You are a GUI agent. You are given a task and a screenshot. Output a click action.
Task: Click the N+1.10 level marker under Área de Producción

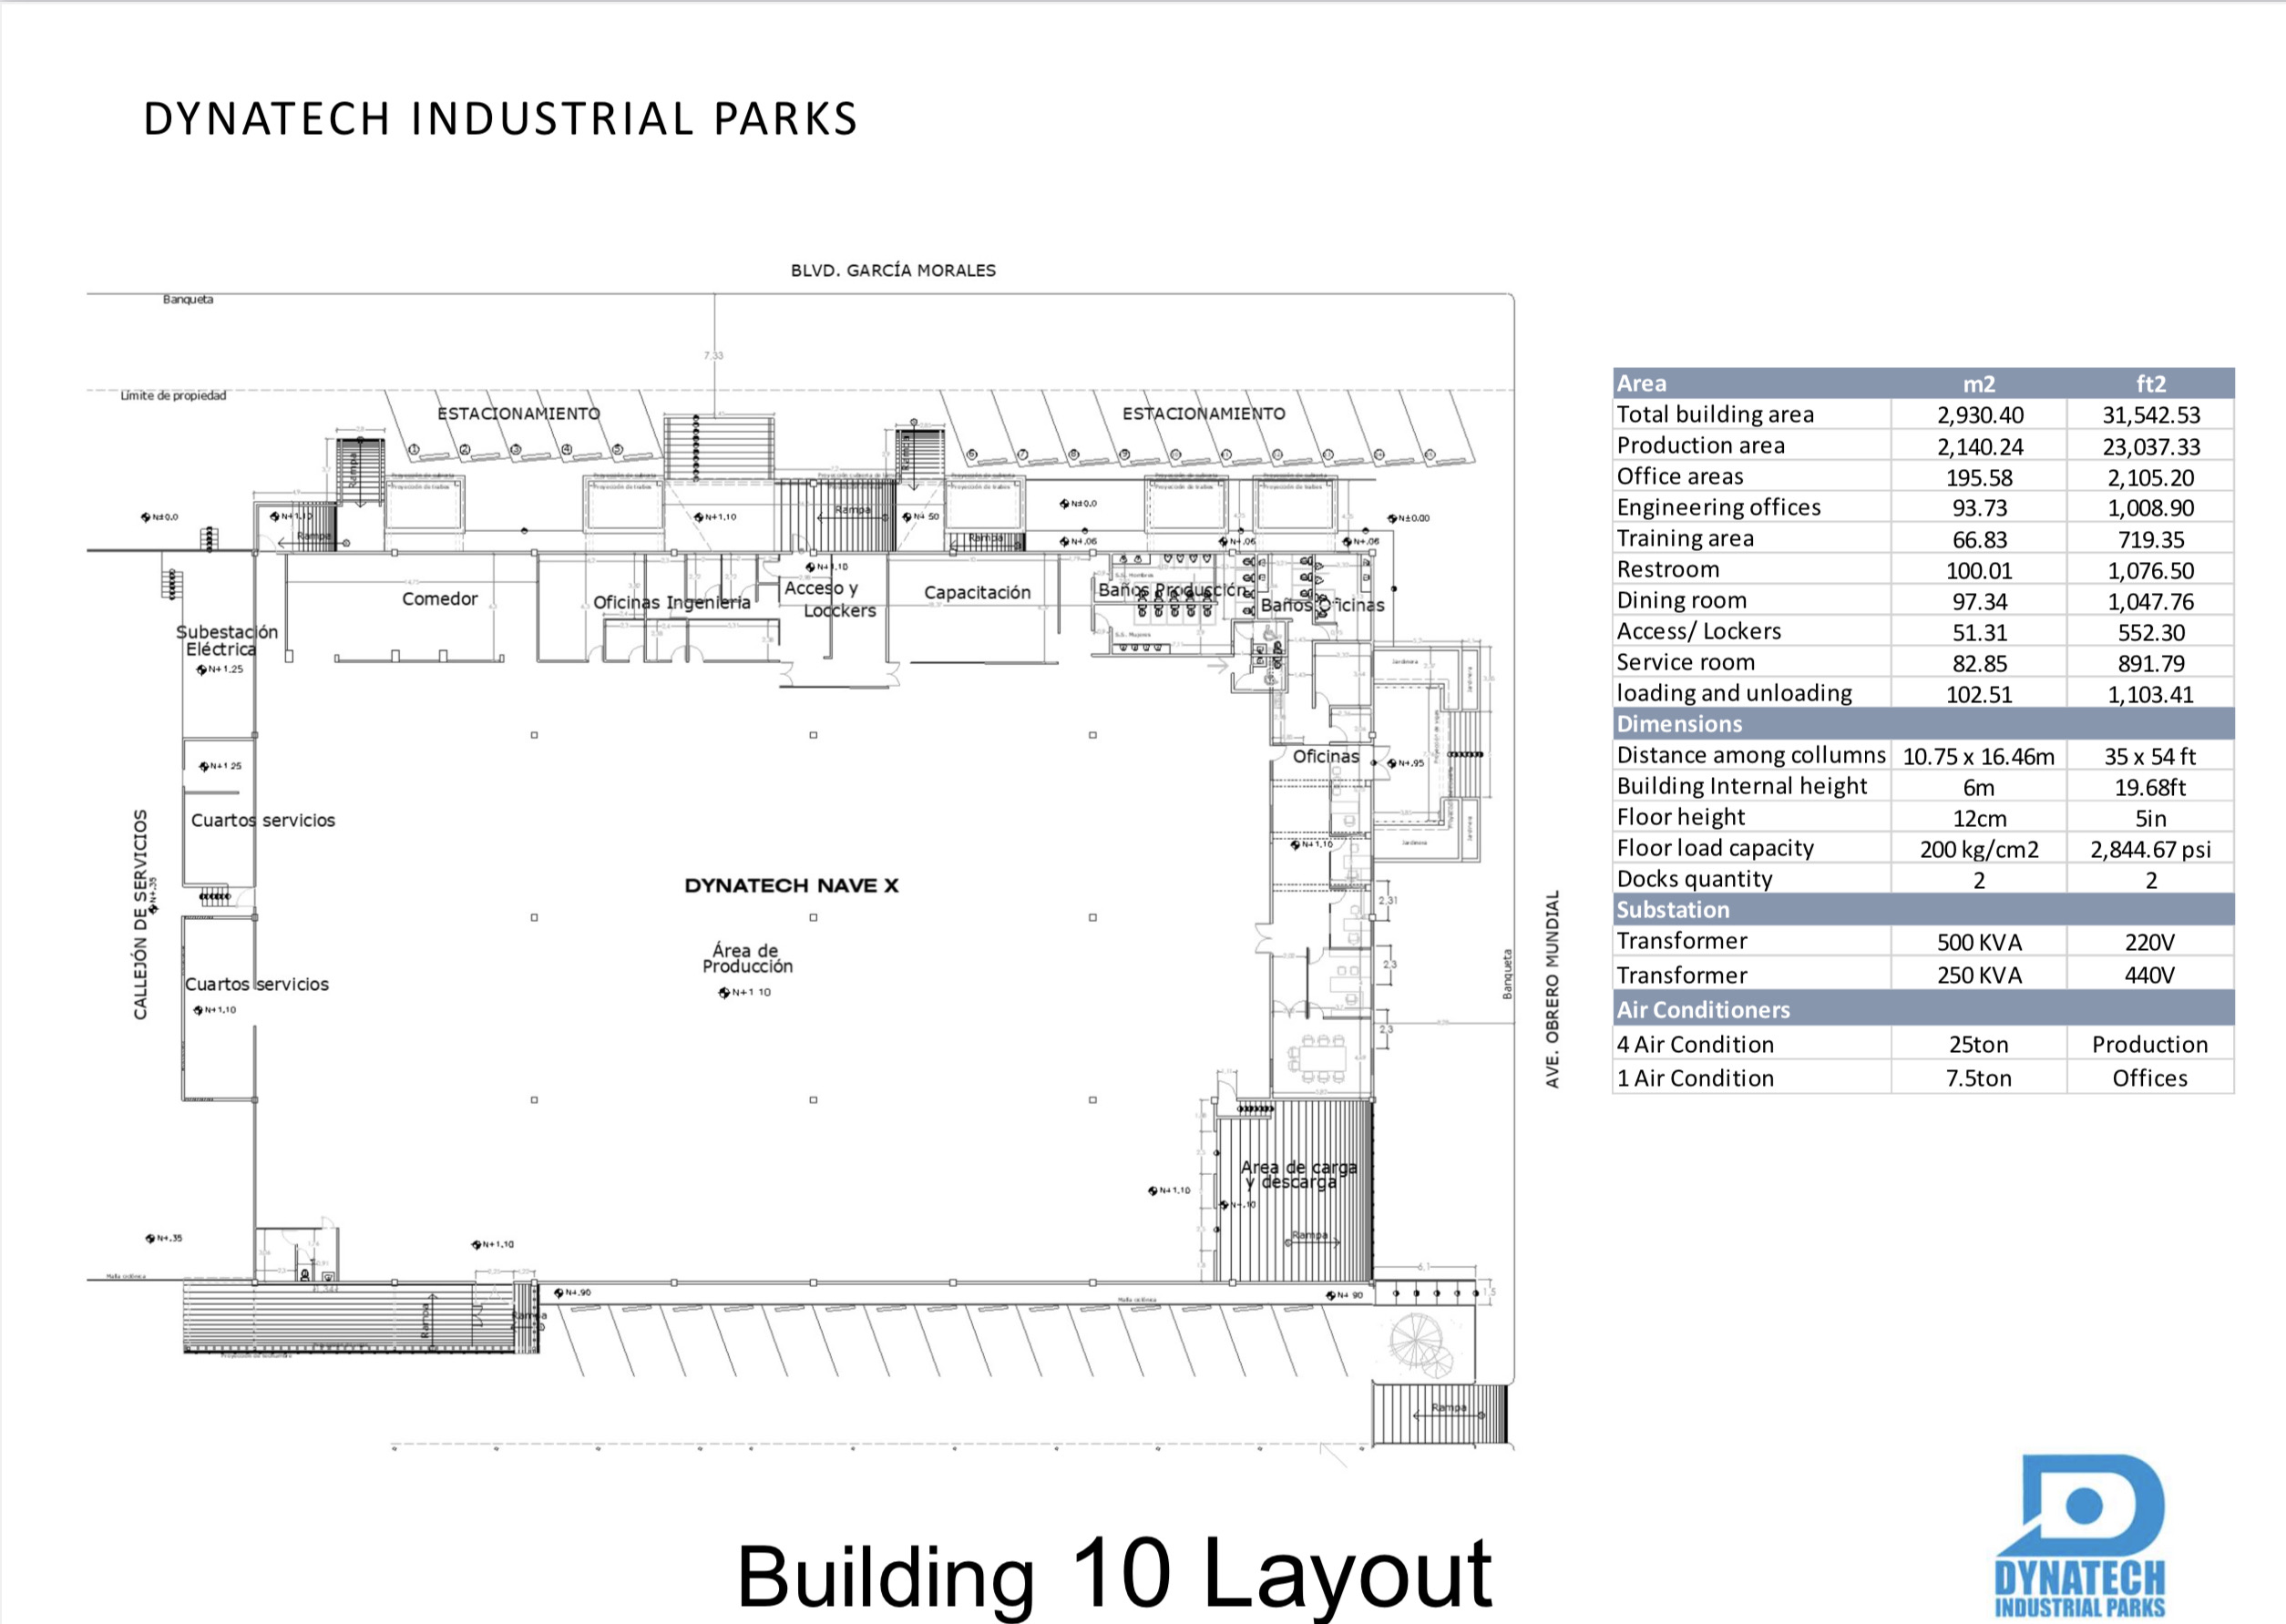(x=745, y=993)
